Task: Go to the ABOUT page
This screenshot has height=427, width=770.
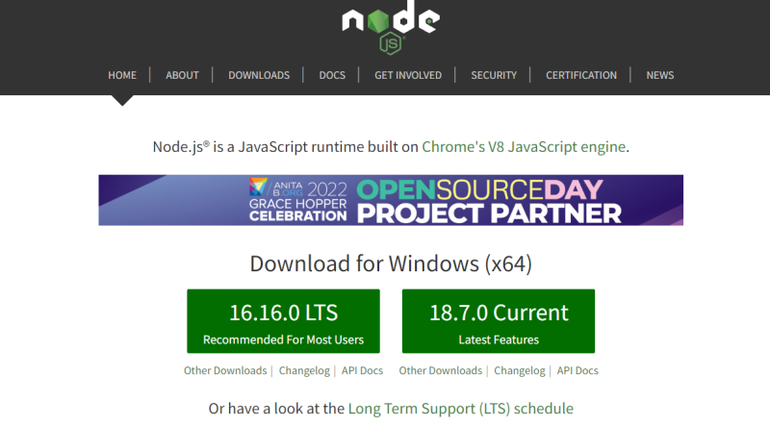Action: (x=182, y=75)
